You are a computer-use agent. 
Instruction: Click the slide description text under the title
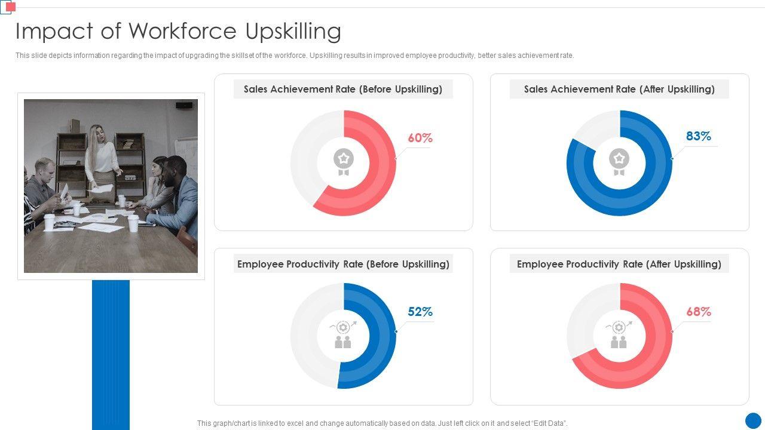click(294, 56)
